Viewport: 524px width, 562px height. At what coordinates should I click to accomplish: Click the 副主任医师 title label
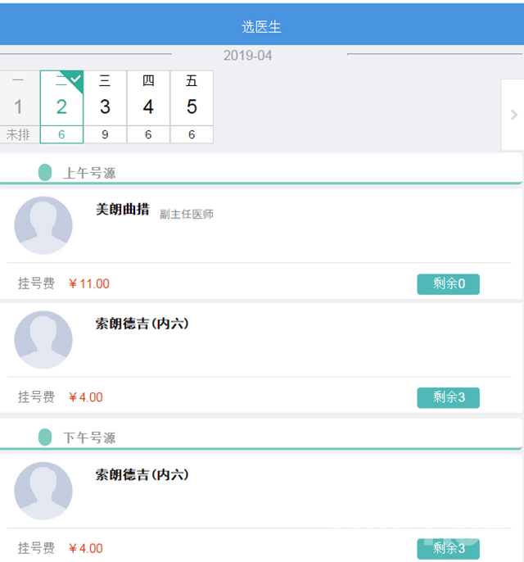(187, 215)
